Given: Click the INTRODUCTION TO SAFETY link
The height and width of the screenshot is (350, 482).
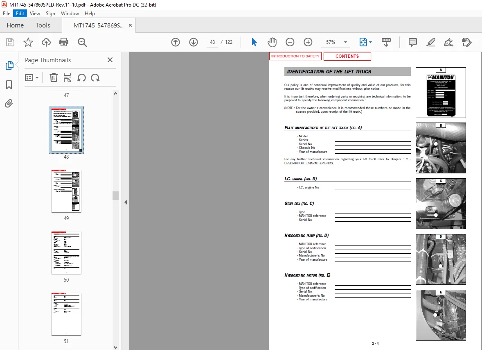Looking at the screenshot, I should tap(295, 56).
